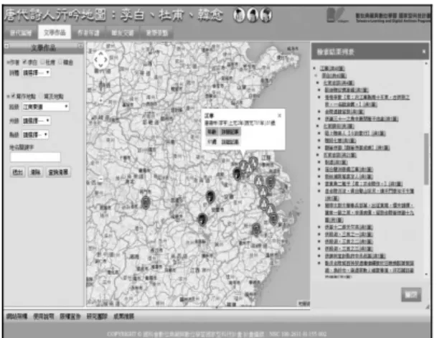Pan the map left with the arrow control
Image resolution: width=437 pixels, height=338 pixels.
click(96, 60)
